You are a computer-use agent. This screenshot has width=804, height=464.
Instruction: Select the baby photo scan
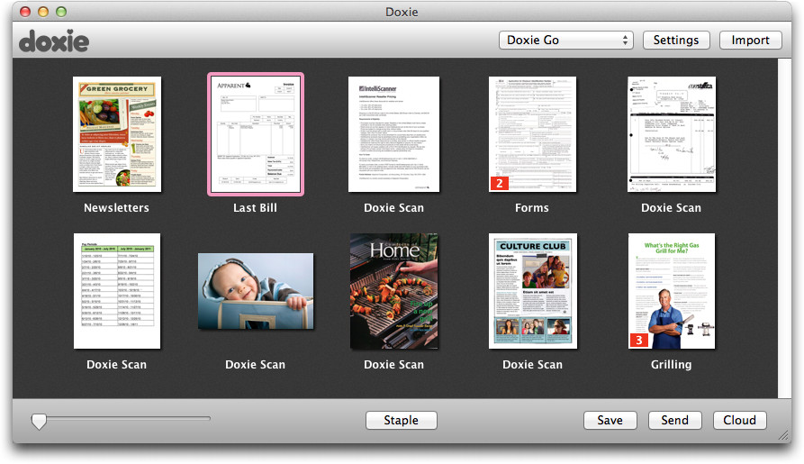pyautogui.click(x=256, y=291)
